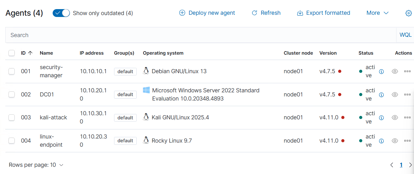Click the Refresh button
Image resolution: width=414 pixels, height=174 pixels.
[x=266, y=13]
